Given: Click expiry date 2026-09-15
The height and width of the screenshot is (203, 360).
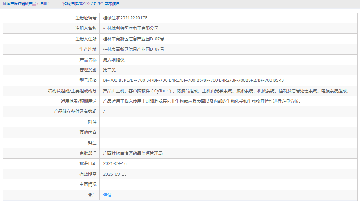Looking at the screenshot, I should pos(115,174).
